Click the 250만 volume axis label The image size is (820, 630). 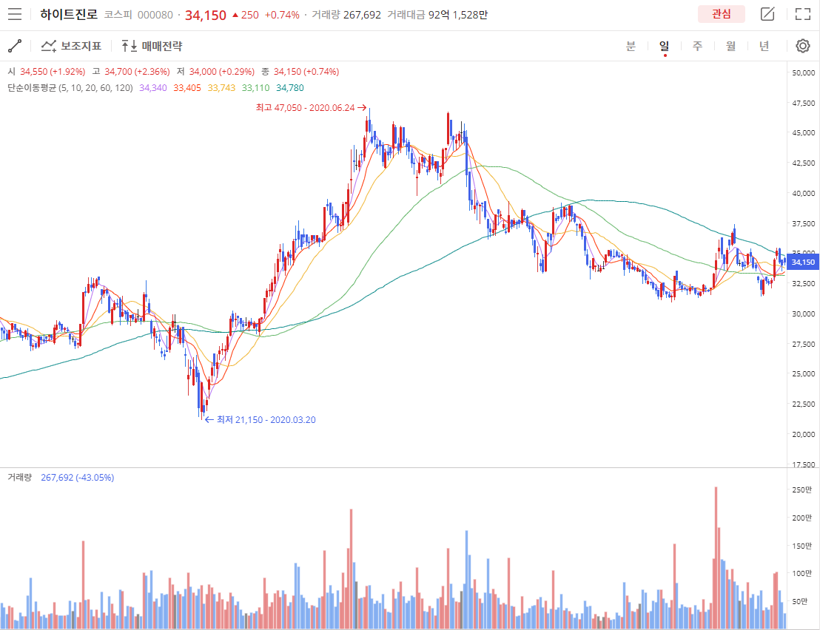802,490
